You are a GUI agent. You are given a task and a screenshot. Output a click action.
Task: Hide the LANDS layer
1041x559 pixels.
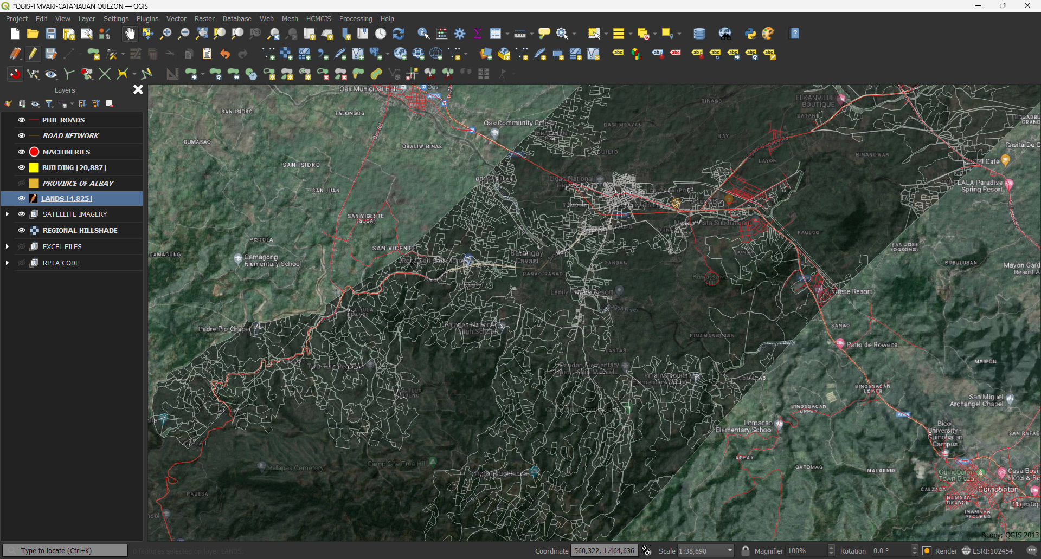coord(22,198)
